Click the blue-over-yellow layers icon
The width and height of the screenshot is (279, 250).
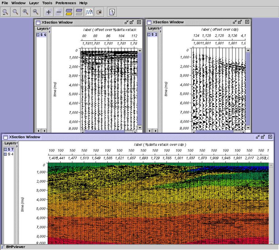(69, 12)
